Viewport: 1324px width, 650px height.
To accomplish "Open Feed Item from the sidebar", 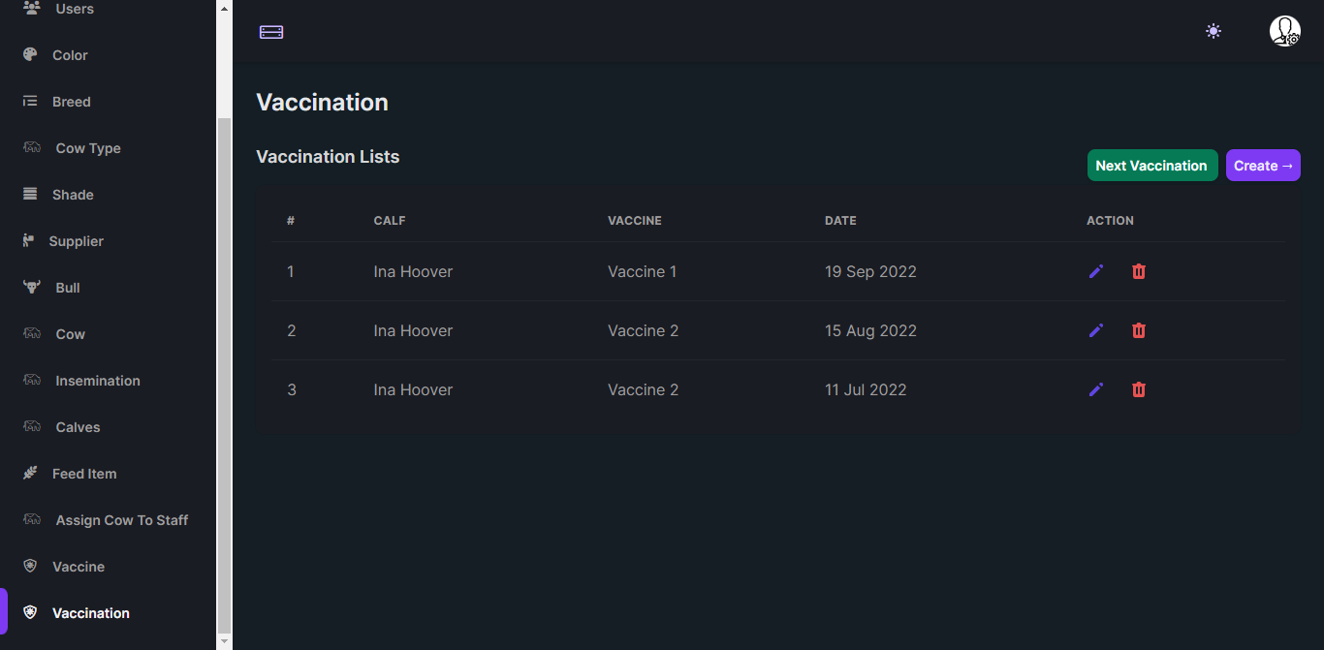I will point(83,474).
